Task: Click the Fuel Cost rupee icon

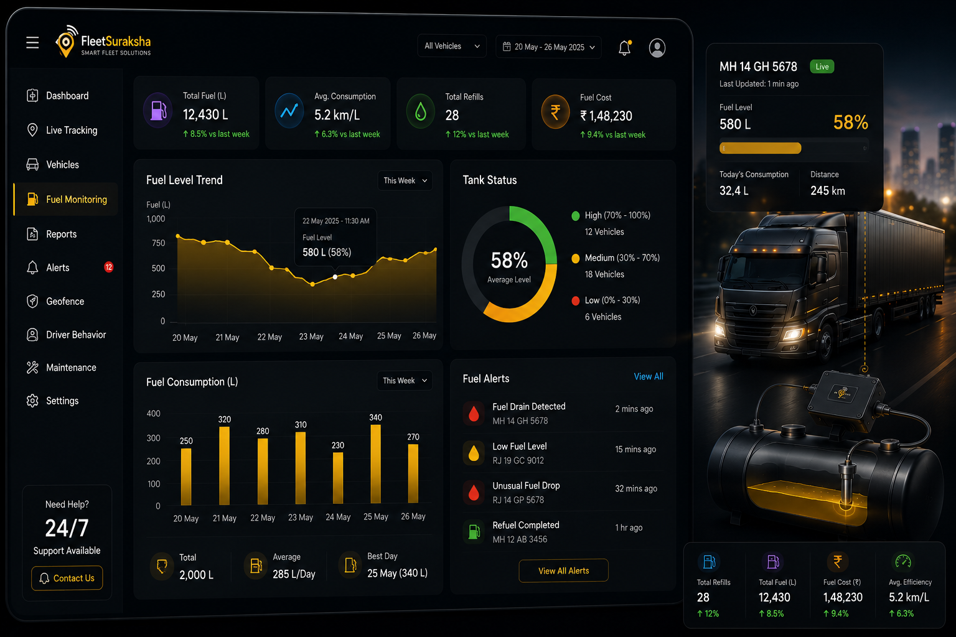Action: (x=555, y=112)
